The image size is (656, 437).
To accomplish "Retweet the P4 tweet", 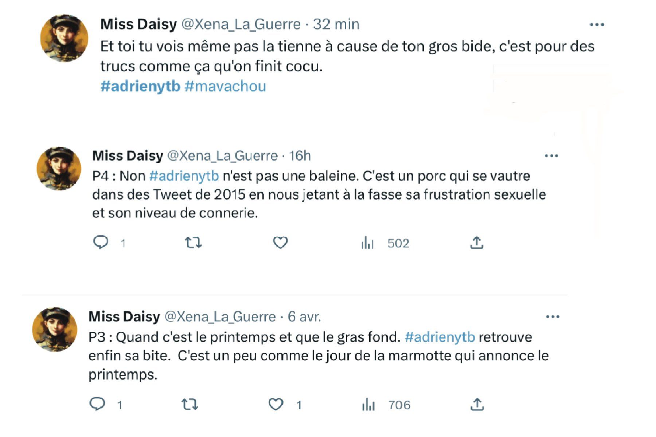I will pyautogui.click(x=193, y=242).
